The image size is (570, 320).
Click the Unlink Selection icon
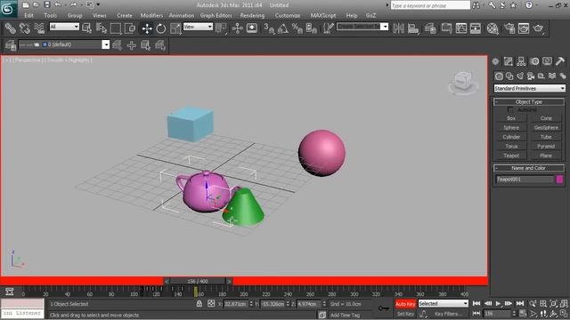point(24,28)
